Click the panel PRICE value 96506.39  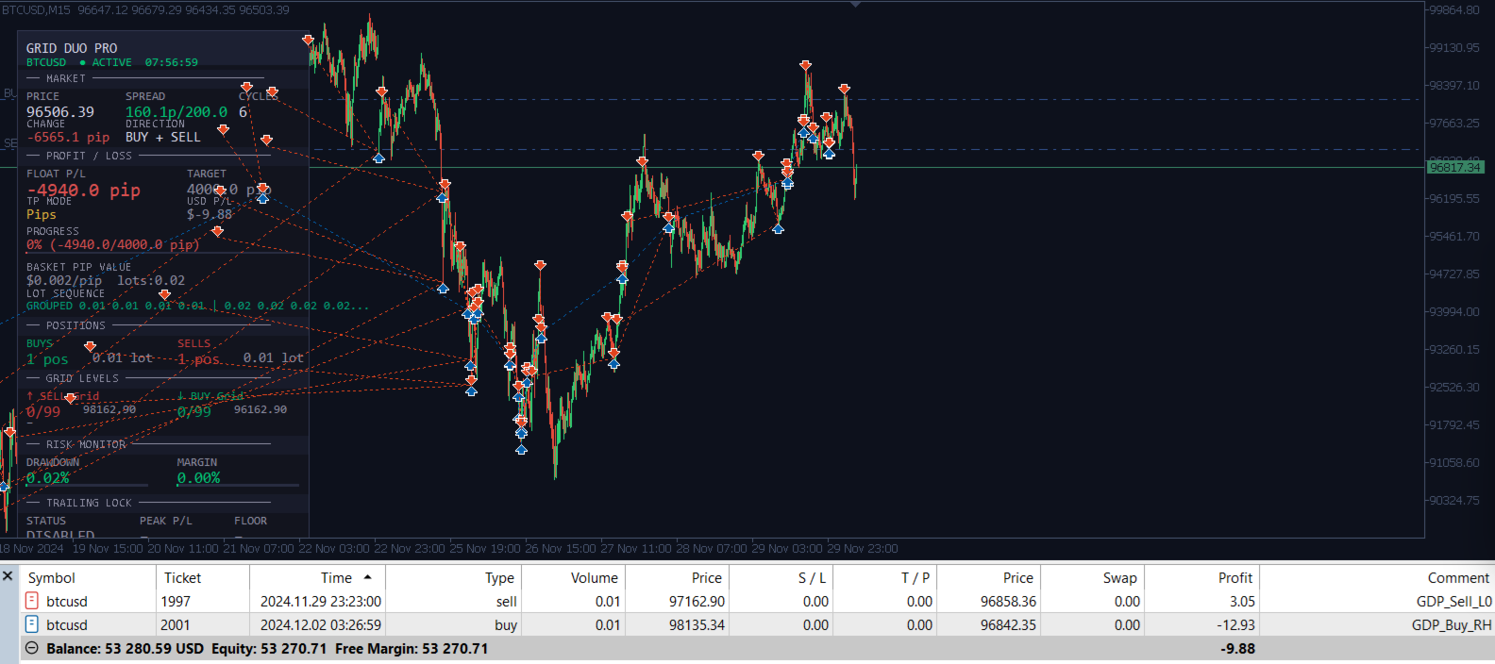point(60,111)
